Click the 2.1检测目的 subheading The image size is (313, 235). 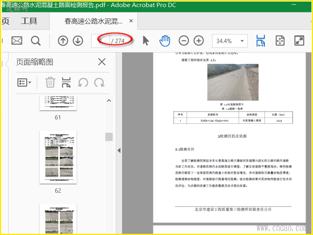(x=185, y=149)
